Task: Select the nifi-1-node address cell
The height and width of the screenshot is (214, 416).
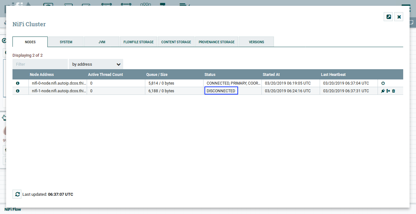Action: click(x=58, y=91)
